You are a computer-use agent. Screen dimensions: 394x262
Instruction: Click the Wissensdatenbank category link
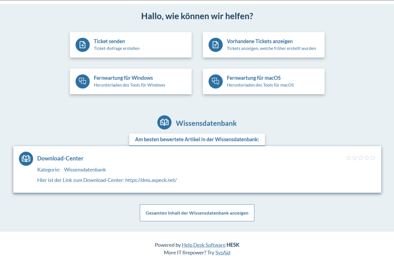coord(85,170)
